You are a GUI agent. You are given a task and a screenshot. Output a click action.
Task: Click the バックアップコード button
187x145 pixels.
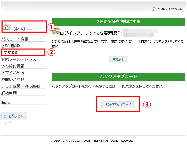(118, 105)
